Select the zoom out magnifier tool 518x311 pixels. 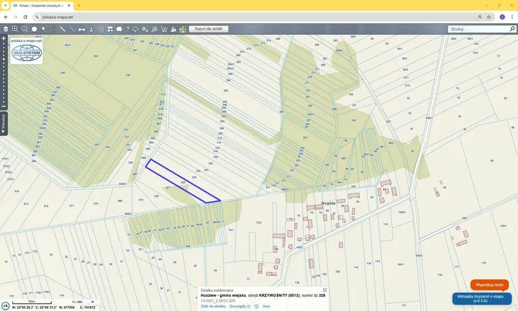coord(24,29)
